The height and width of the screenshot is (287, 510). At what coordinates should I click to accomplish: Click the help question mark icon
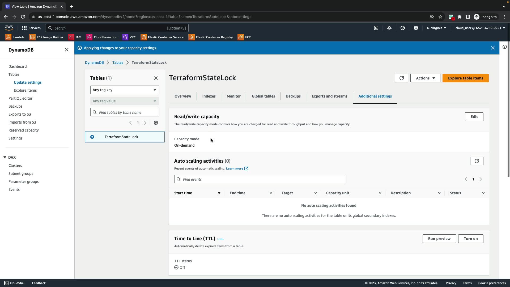click(x=403, y=28)
